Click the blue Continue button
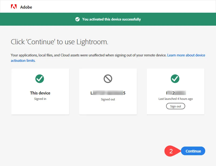The image size is (216, 166). click(193, 151)
